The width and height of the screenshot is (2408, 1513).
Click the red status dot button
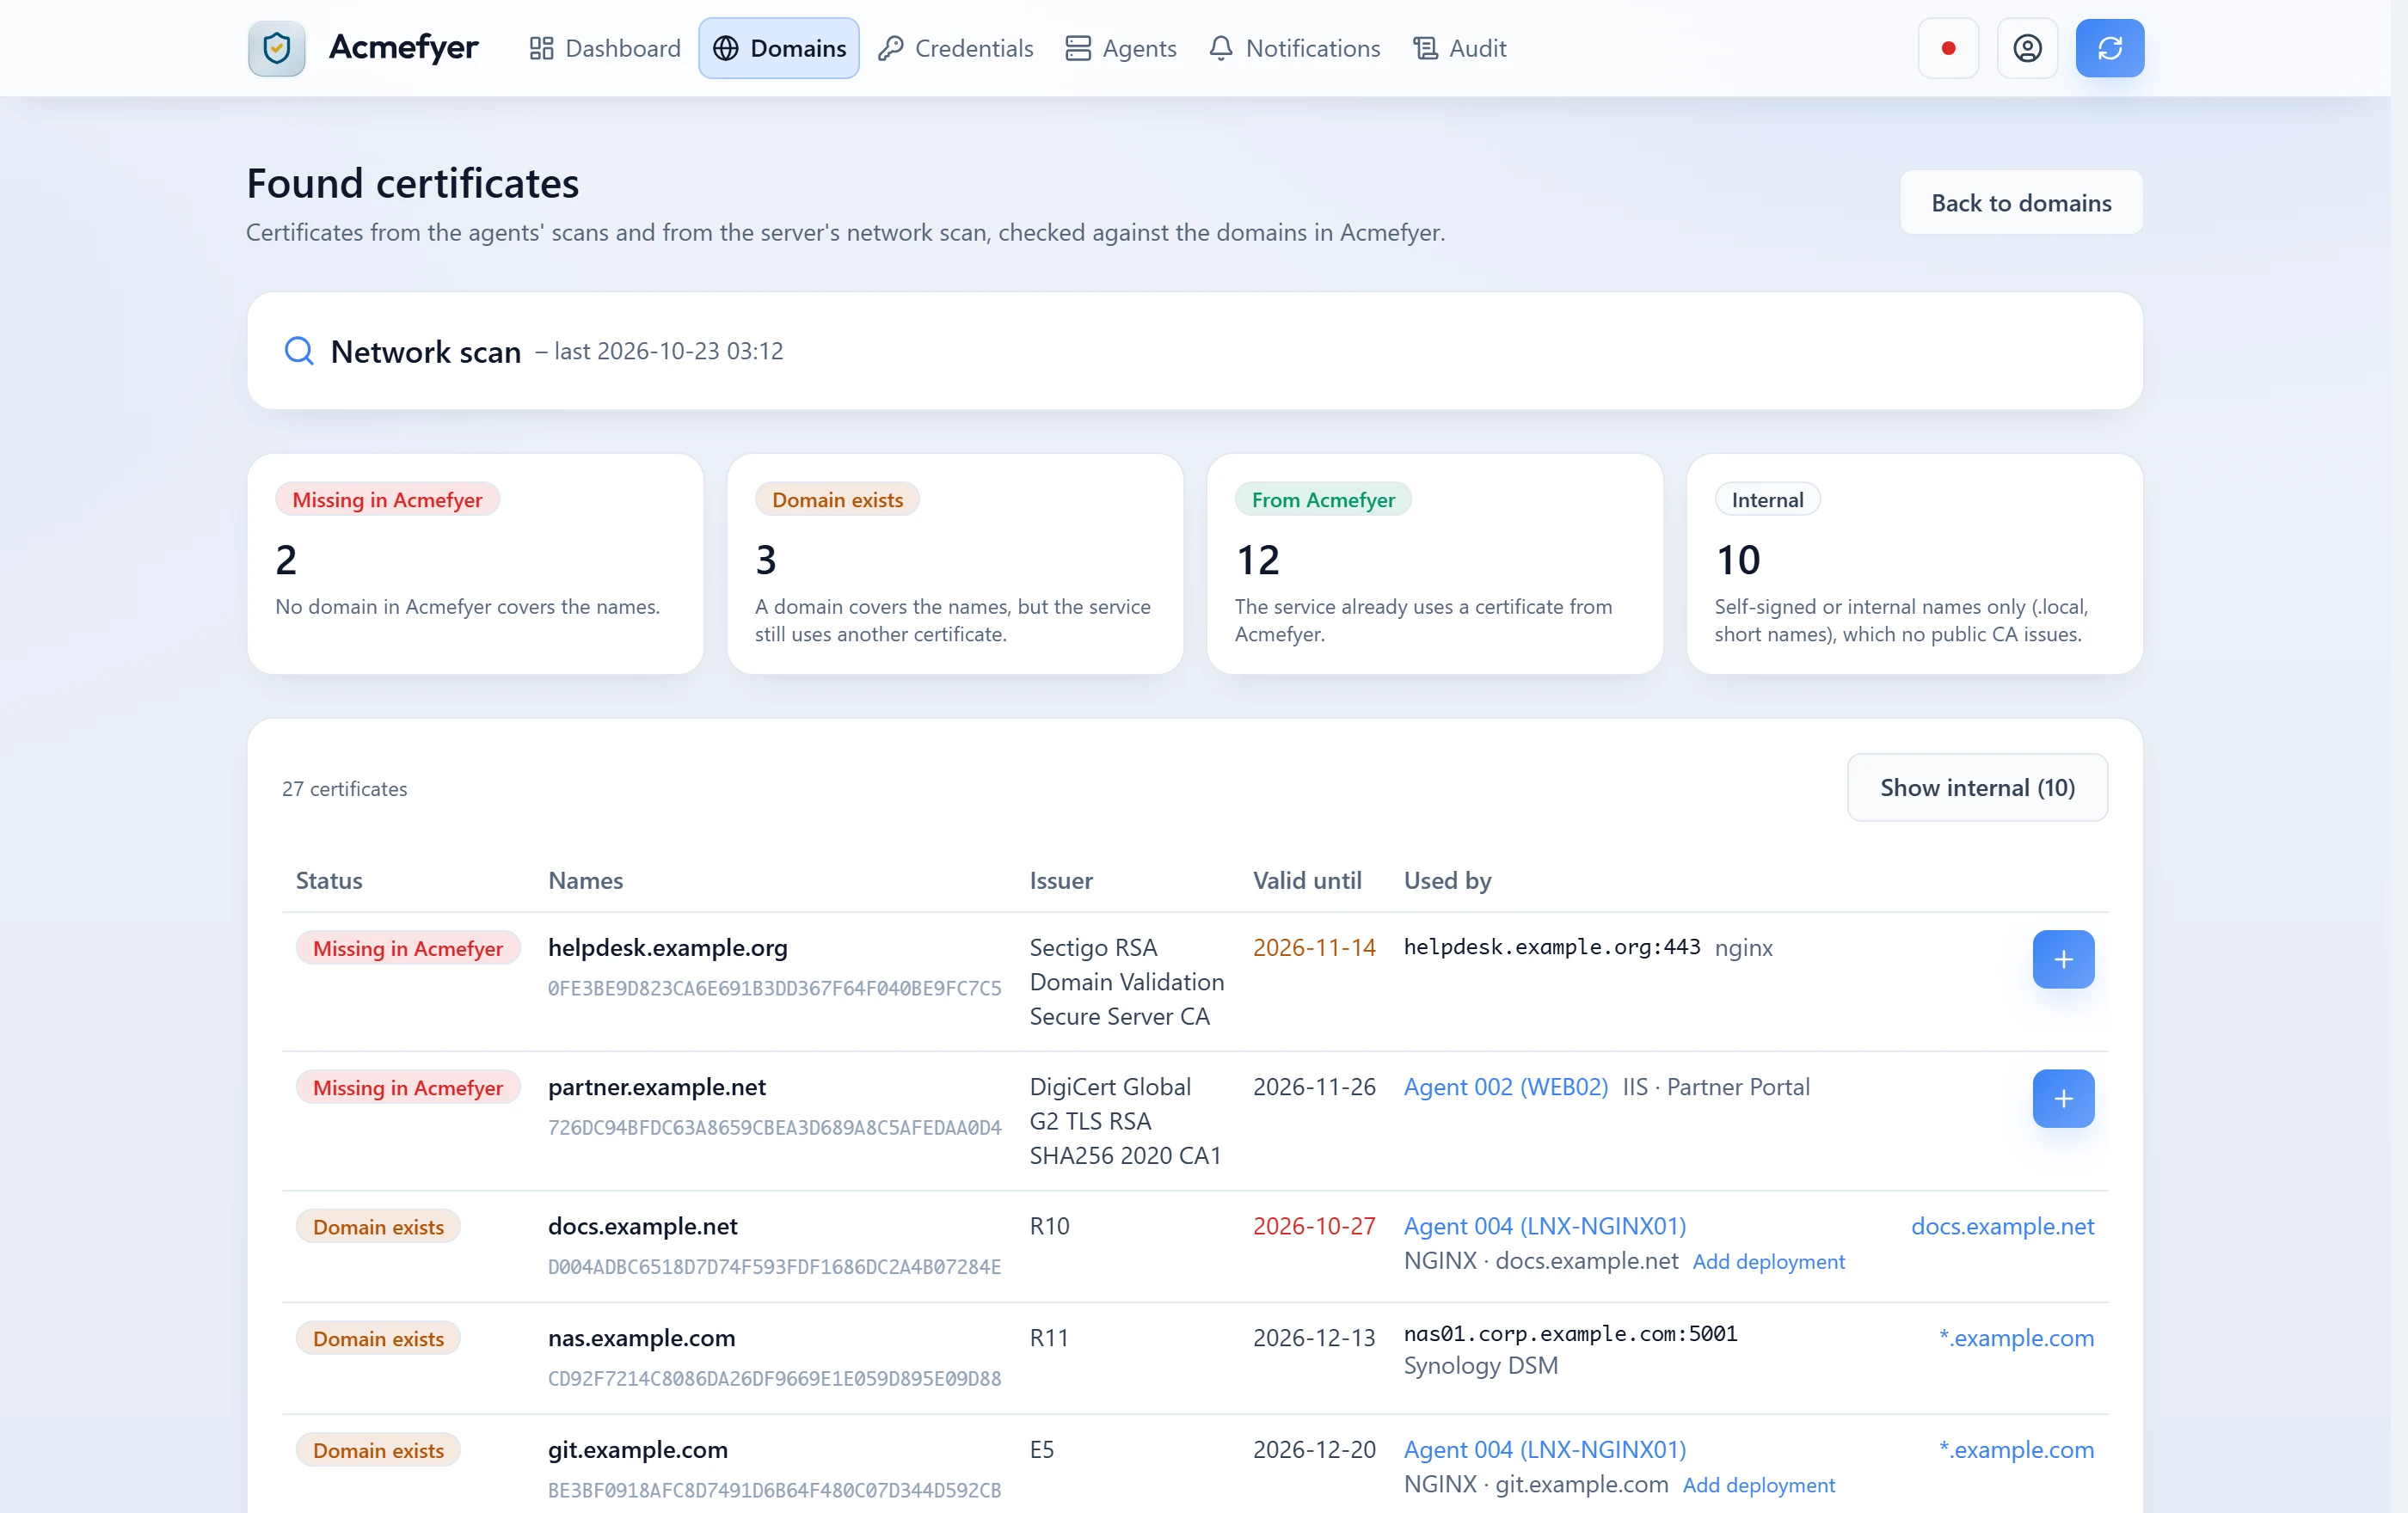[1948, 48]
